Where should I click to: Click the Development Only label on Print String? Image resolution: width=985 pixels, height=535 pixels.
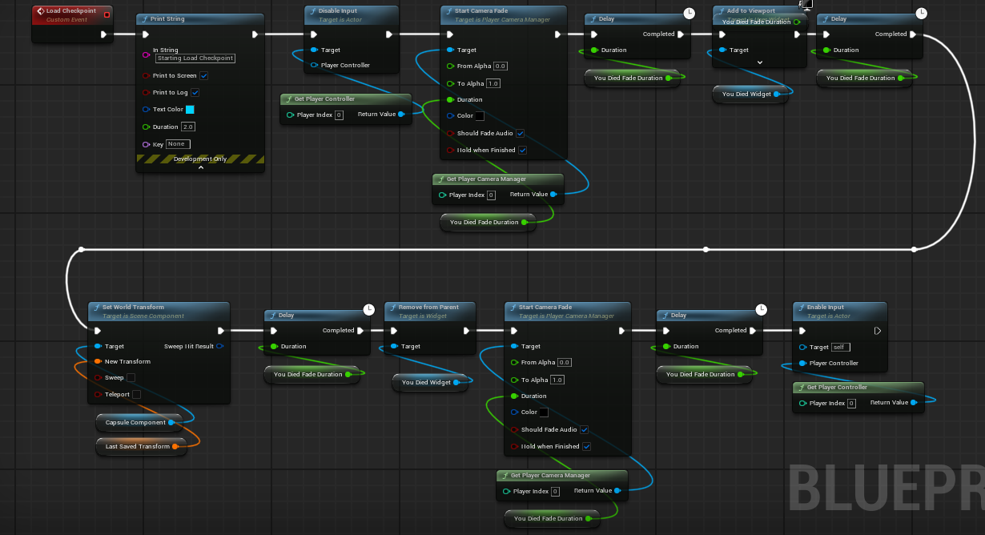(x=200, y=159)
